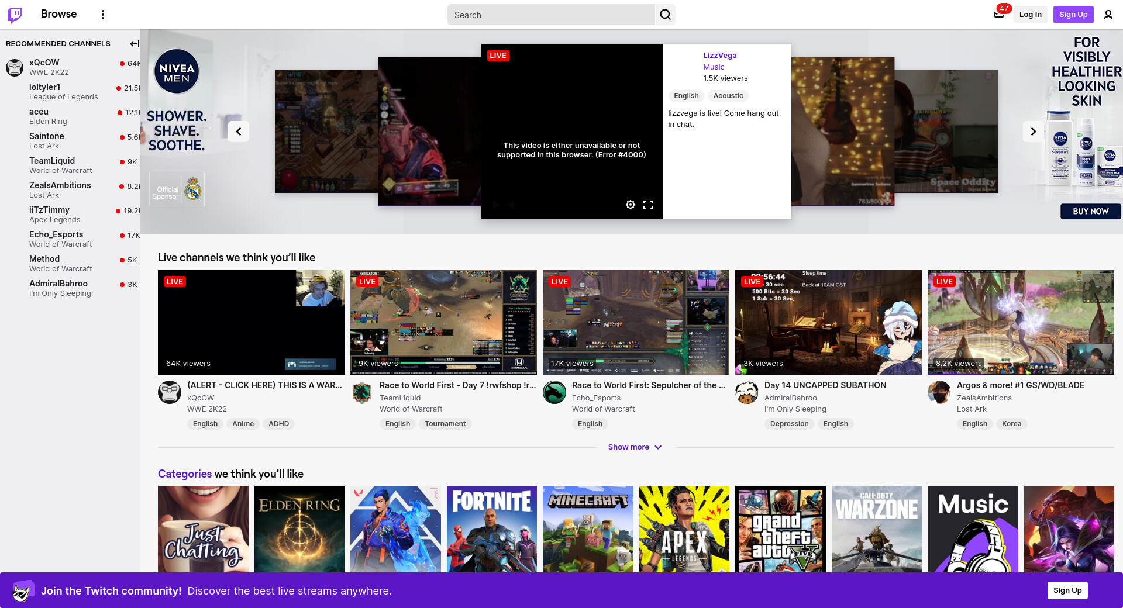
Task: Show next featured stream in carousel
Action: 1033,132
